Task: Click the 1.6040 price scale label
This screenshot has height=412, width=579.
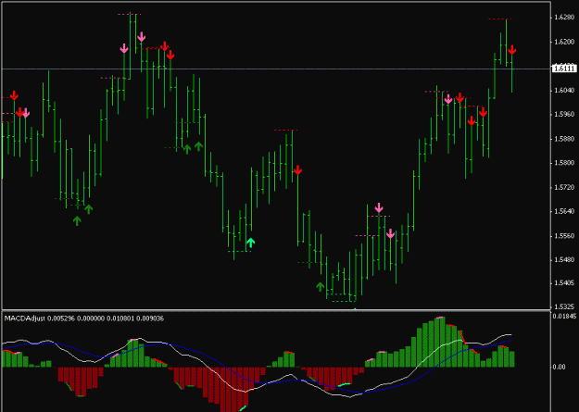Action: click(562, 91)
